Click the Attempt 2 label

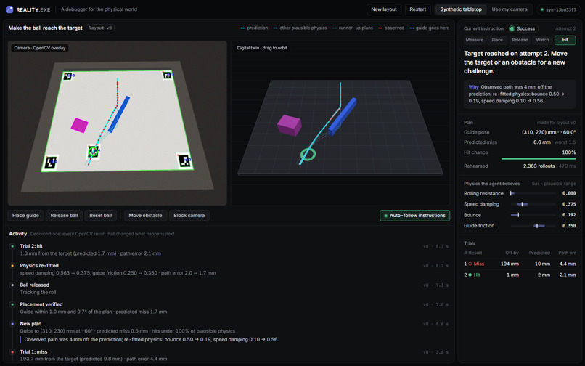565,29
